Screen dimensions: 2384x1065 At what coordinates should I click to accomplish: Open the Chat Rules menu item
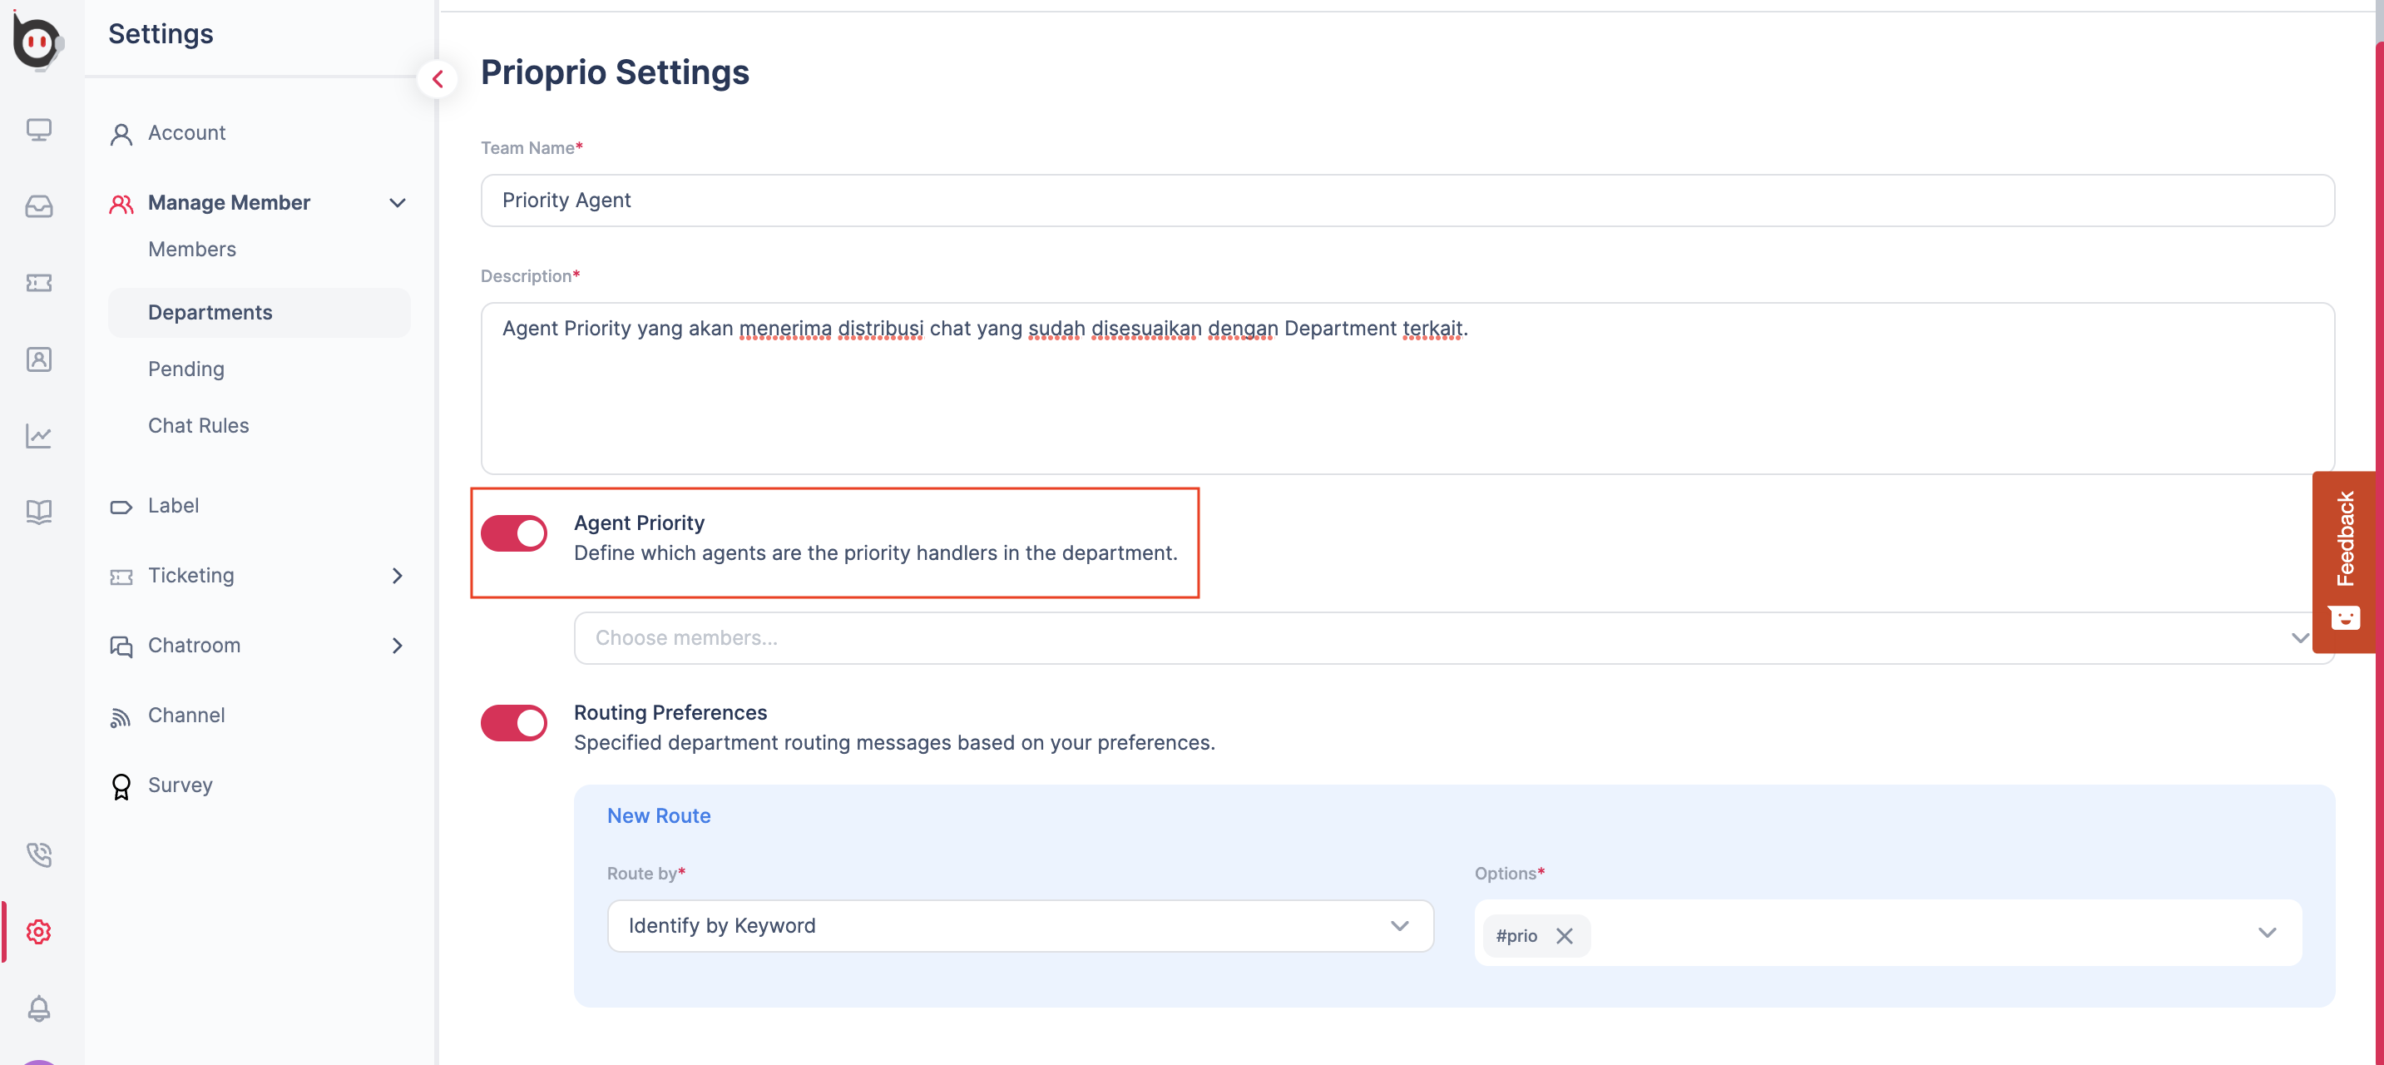point(199,425)
